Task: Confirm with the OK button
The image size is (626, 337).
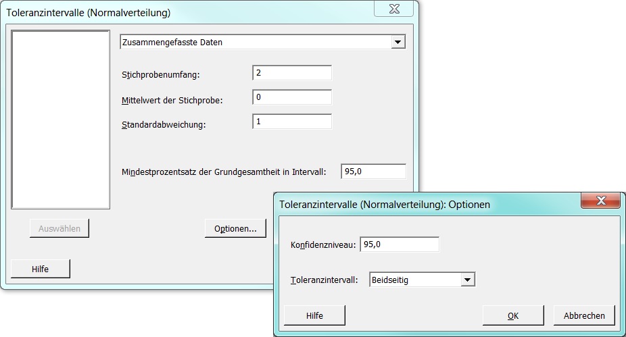Action: click(513, 315)
